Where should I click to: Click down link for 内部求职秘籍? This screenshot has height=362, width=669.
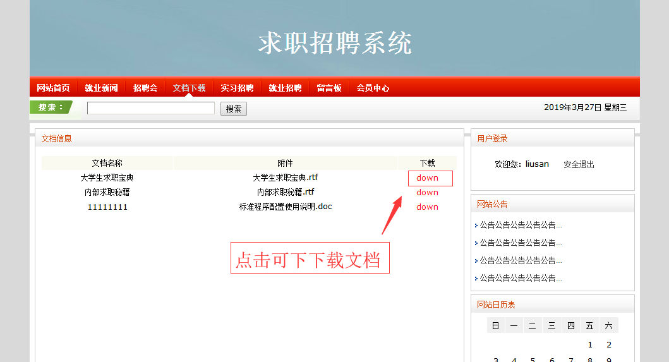tap(428, 193)
